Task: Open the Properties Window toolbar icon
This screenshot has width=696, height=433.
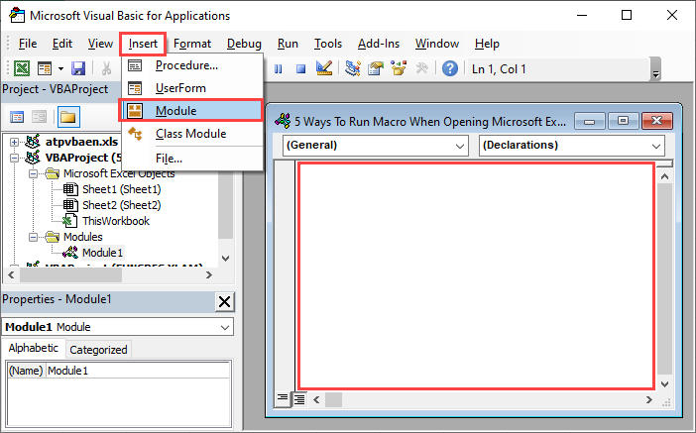Action: pyautogui.click(x=376, y=68)
